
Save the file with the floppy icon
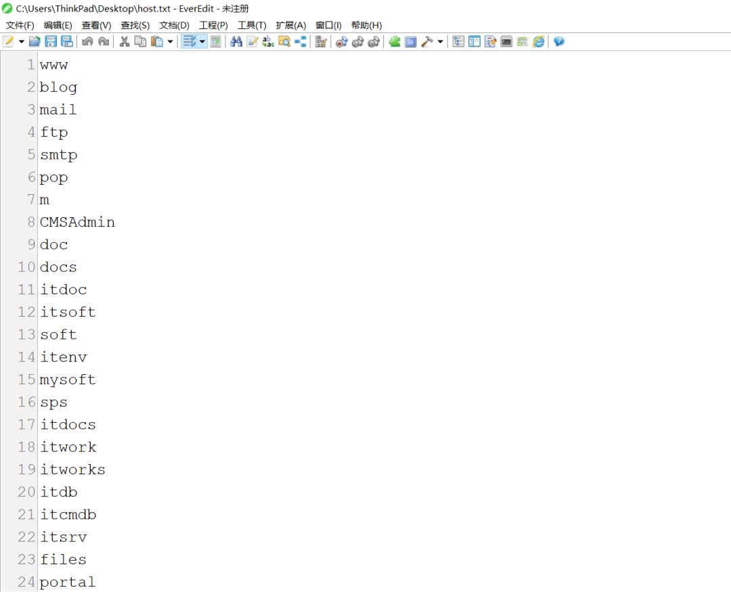[51, 41]
